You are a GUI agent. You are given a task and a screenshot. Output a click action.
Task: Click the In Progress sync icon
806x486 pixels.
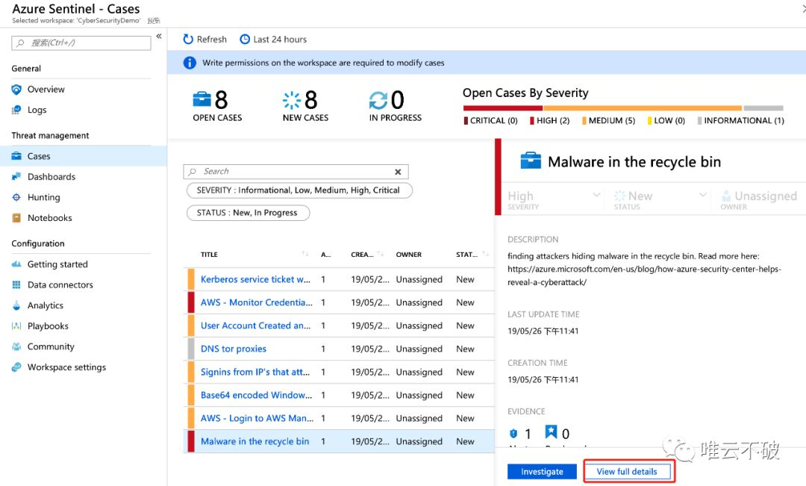tap(378, 100)
